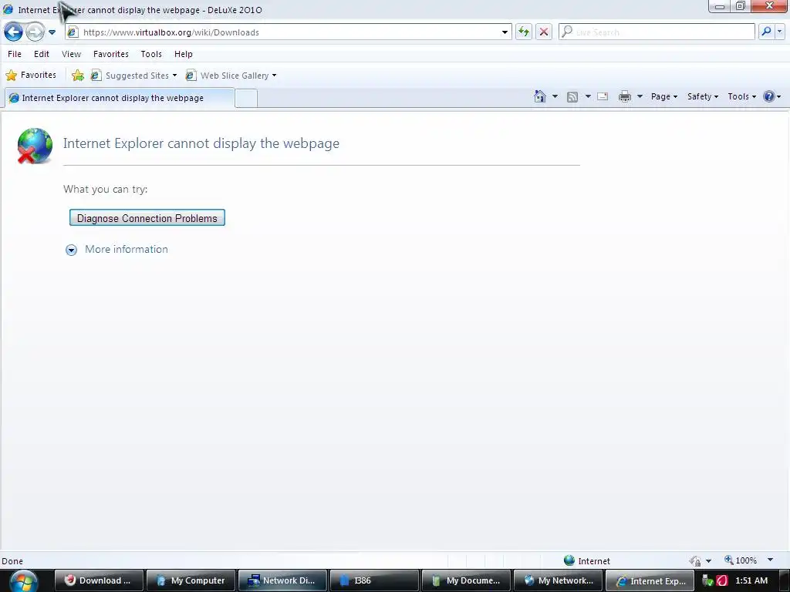Click the 1:51 AM clock

point(751,580)
